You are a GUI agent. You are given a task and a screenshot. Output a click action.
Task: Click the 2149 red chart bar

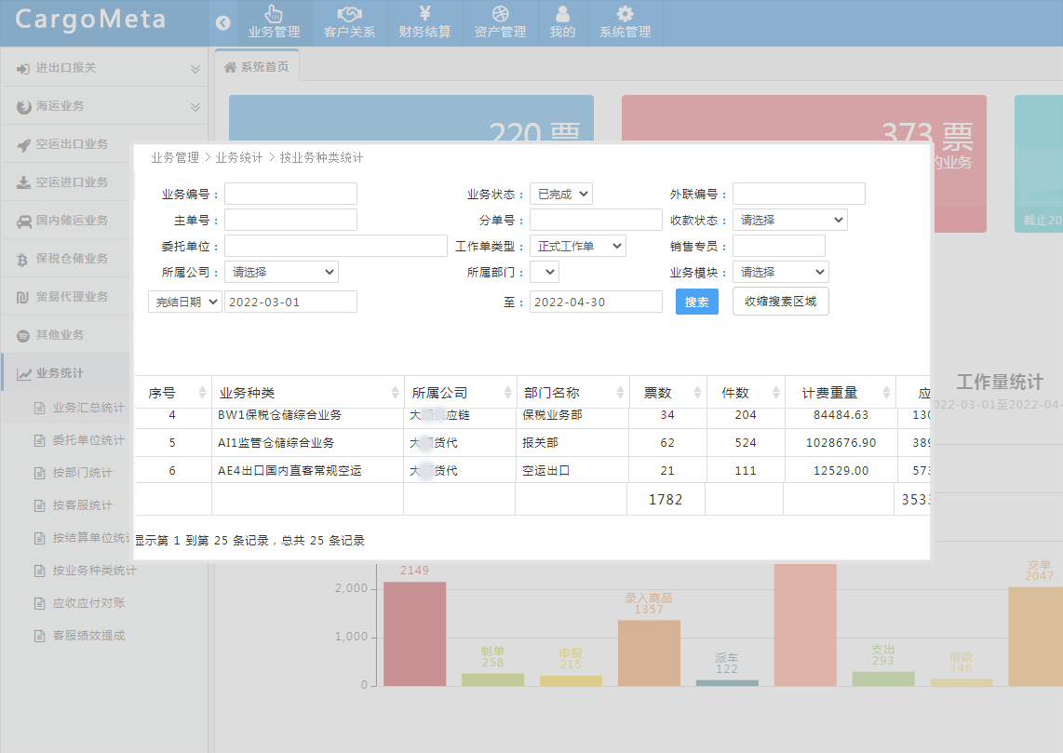414,633
